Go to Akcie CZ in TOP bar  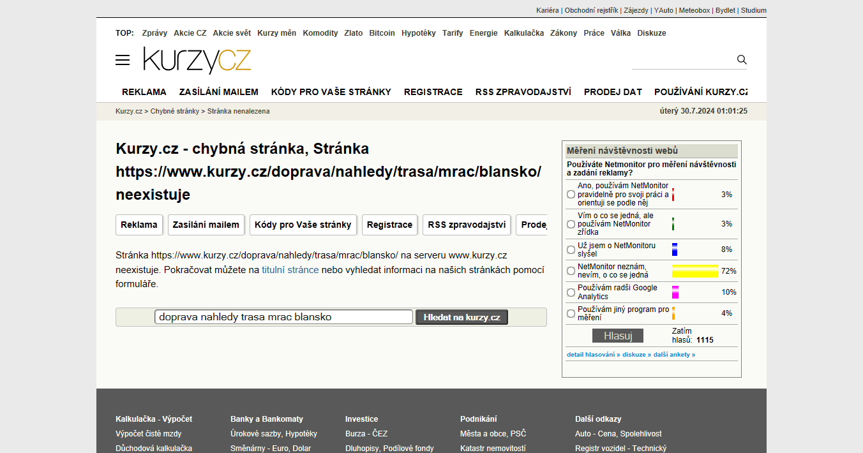click(190, 33)
